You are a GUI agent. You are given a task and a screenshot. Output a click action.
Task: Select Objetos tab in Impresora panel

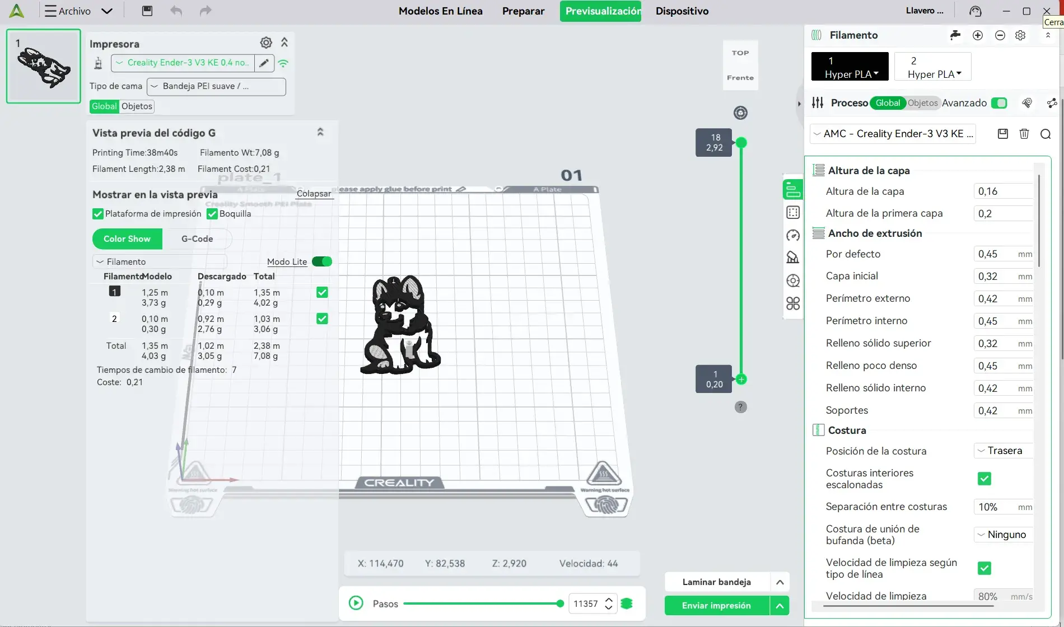(x=137, y=106)
